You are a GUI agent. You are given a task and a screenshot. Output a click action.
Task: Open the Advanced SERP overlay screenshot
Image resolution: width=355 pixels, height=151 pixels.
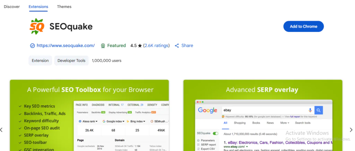[x=263, y=115]
